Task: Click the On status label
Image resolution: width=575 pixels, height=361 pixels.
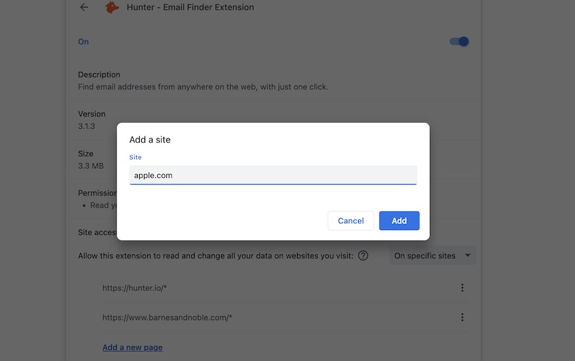Action: pos(83,42)
